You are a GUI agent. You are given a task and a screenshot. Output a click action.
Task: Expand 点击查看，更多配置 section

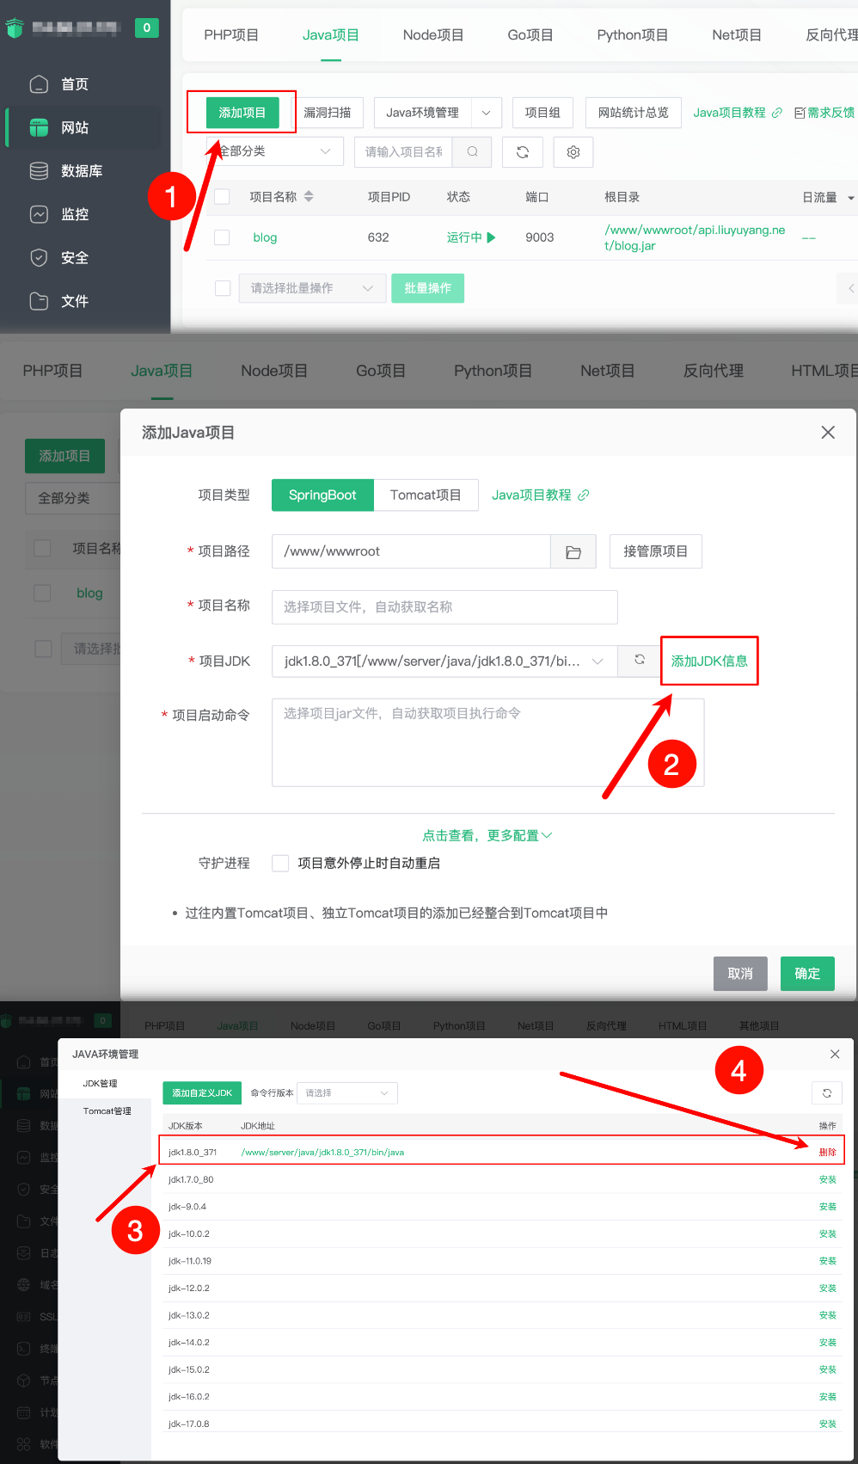tap(487, 835)
